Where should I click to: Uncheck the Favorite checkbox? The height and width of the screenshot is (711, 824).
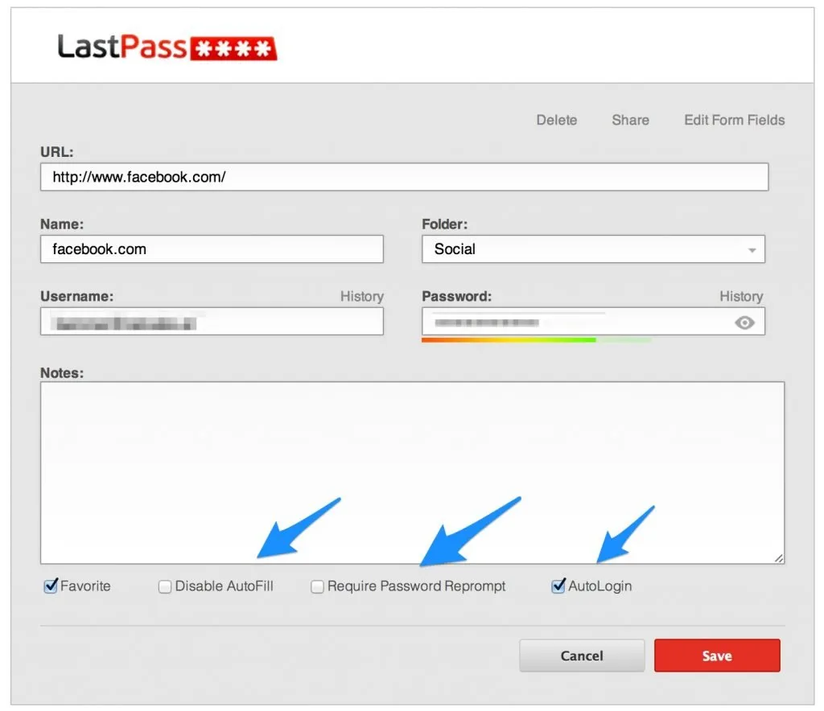coord(51,586)
